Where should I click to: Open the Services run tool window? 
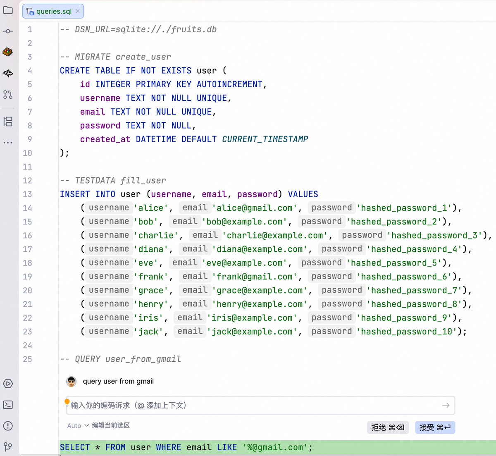[x=8, y=384]
